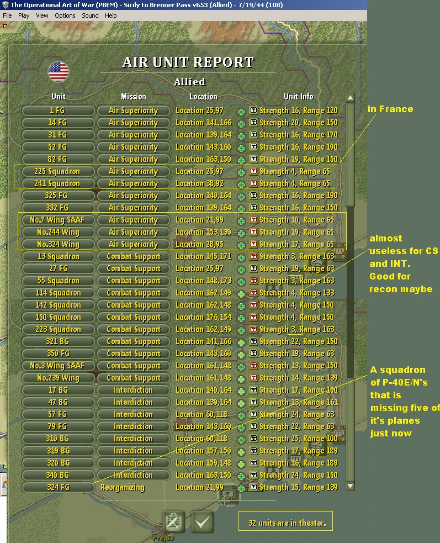440x543 pixels.
Task: Open the View menu
Action: click(x=42, y=15)
